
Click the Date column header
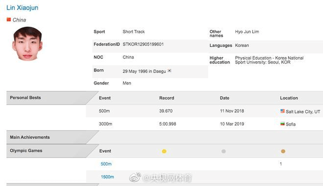coord(225,98)
